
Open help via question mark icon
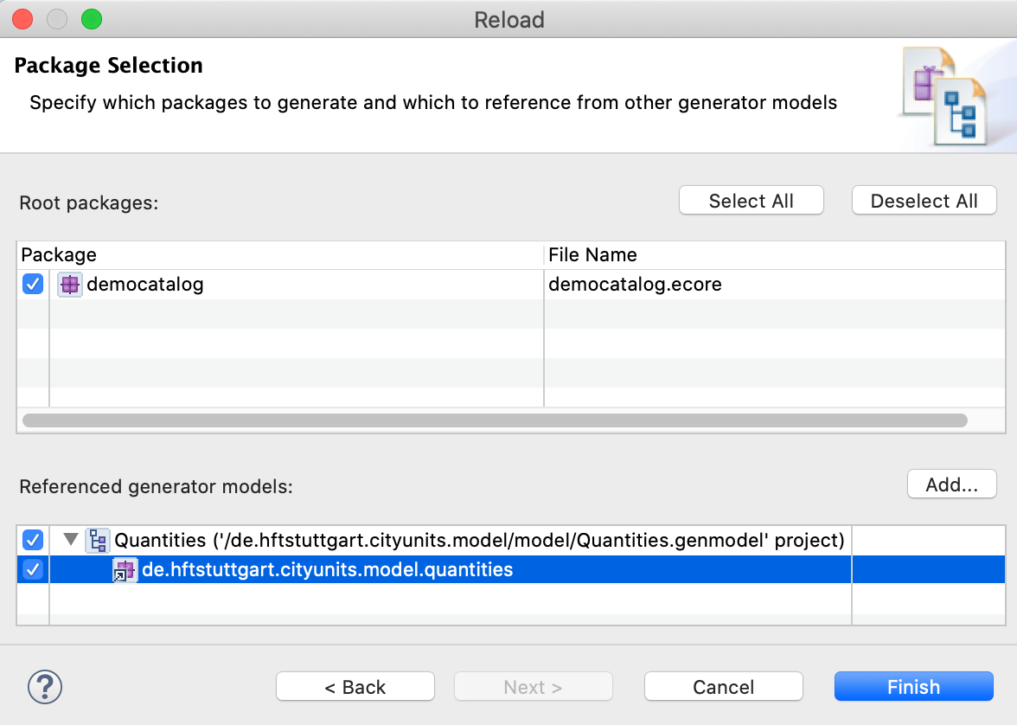tap(45, 687)
